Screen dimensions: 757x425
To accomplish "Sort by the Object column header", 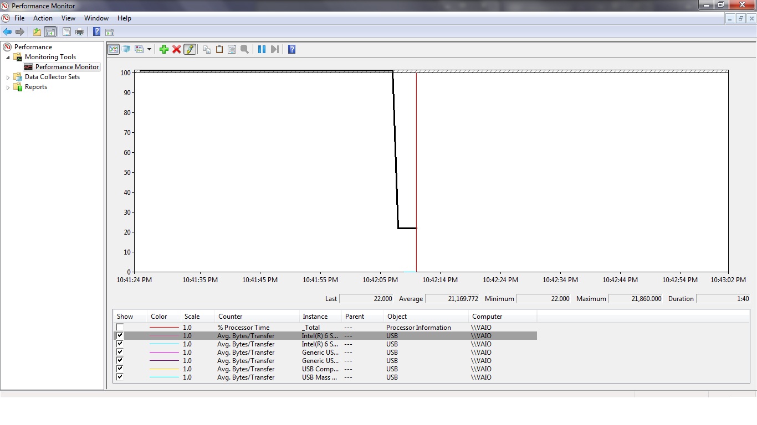I will [x=426, y=317].
